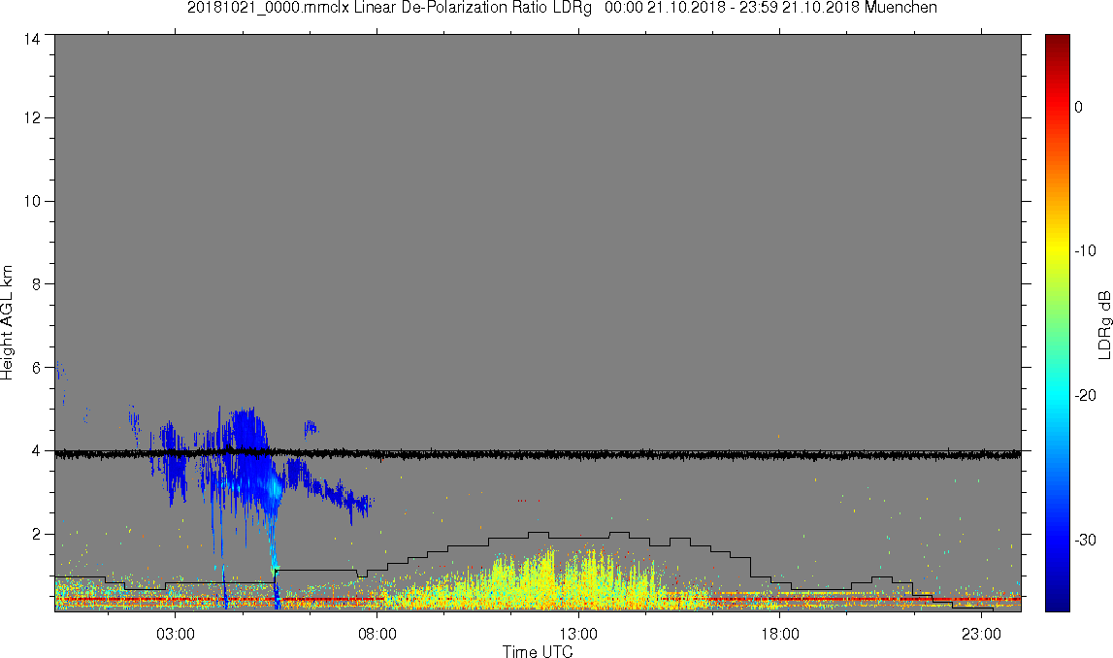Viewport: 1113px width, 658px height.
Task: Click the 12 km height tick label
Action: 32,117
